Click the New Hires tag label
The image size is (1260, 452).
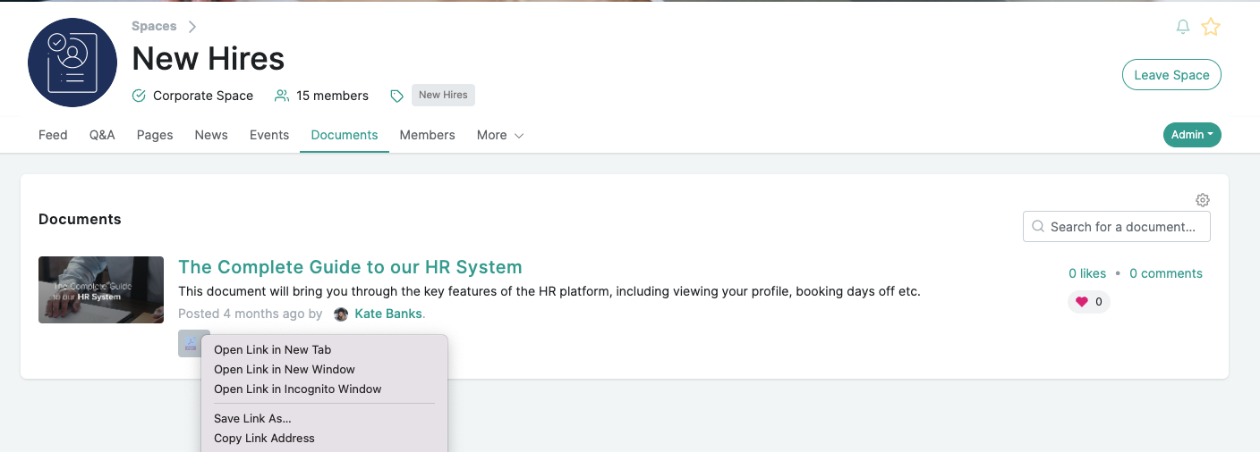[443, 96]
